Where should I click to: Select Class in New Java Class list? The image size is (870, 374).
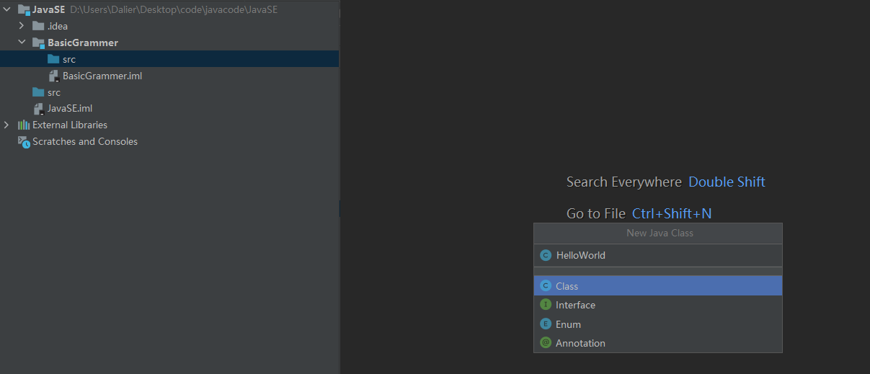[x=567, y=286]
